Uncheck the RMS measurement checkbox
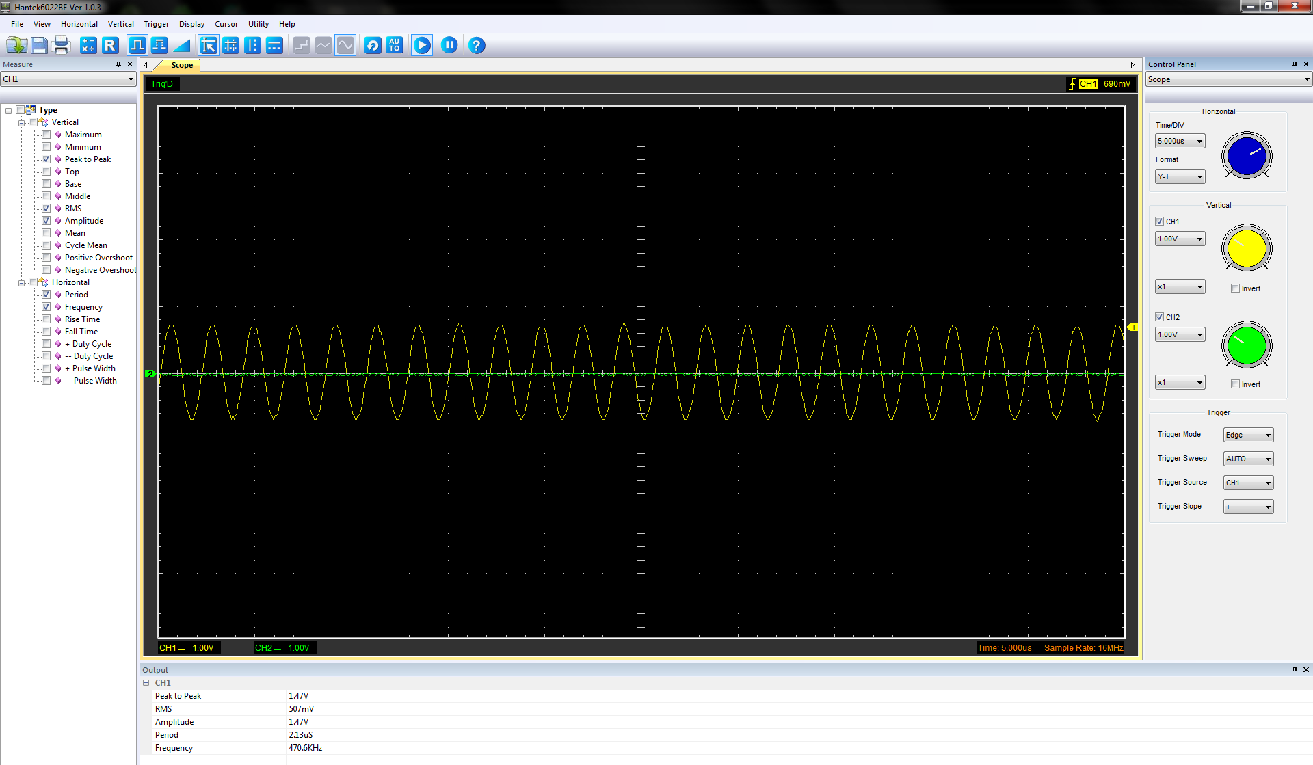The height and width of the screenshot is (765, 1313). [x=47, y=209]
